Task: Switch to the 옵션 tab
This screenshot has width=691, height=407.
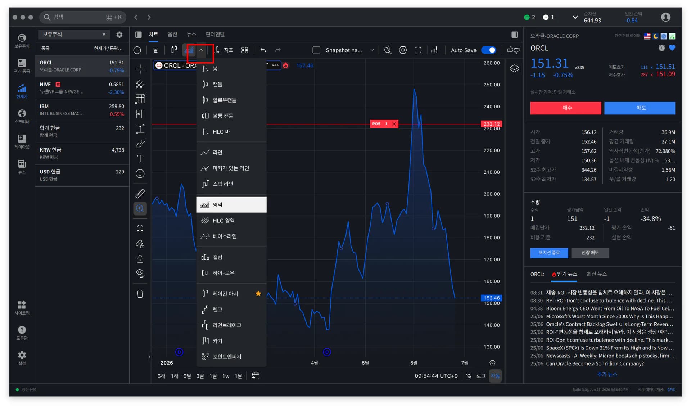Action: pos(172,34)
